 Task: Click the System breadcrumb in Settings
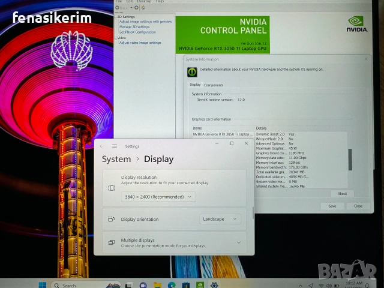[x=116, y=159]
